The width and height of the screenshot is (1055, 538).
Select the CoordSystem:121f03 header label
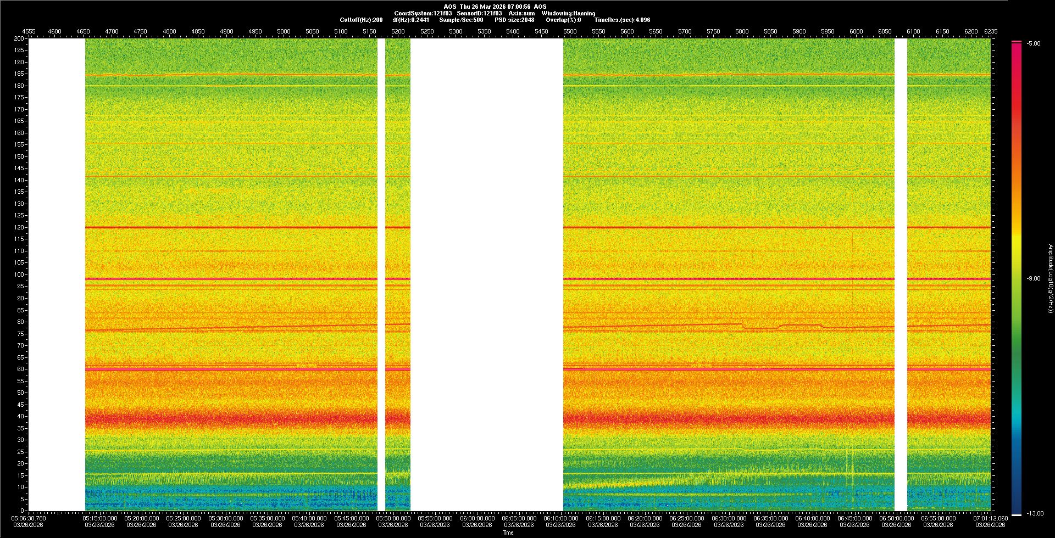pyautogui.click(x=423, y=13)
